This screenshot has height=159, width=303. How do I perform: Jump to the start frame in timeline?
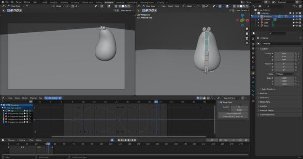point(119,140)
